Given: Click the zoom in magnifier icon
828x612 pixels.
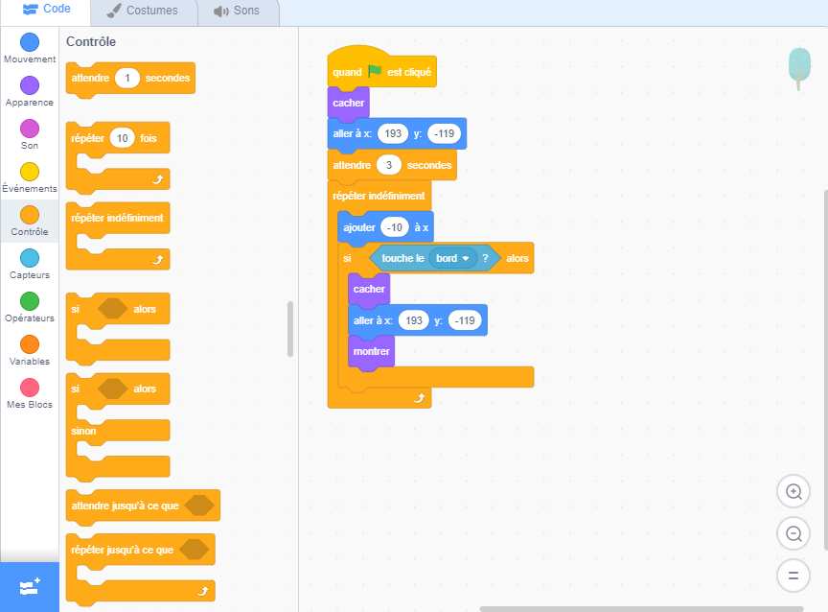Looking at the screenshot, I should click(793, 491).
